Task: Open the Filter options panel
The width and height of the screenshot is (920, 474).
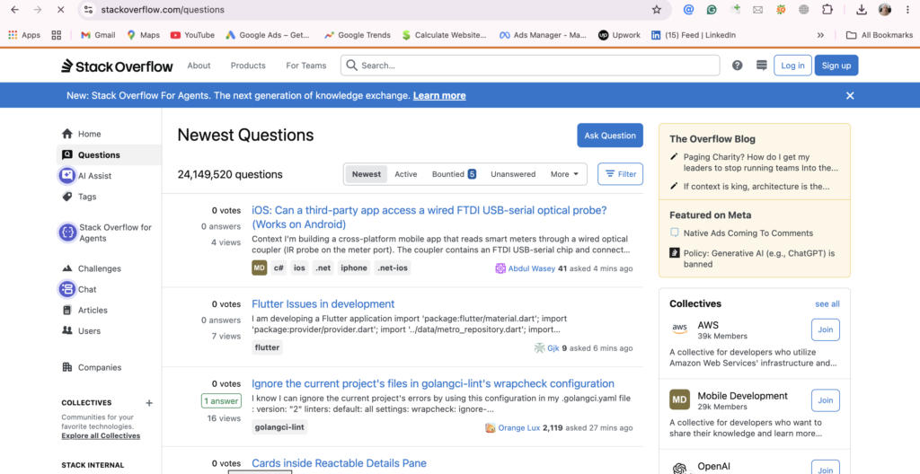Action: (620, 174)
